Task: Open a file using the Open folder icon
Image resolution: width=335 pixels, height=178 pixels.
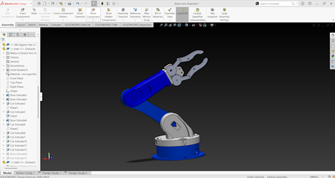Action: coord(53,3)
